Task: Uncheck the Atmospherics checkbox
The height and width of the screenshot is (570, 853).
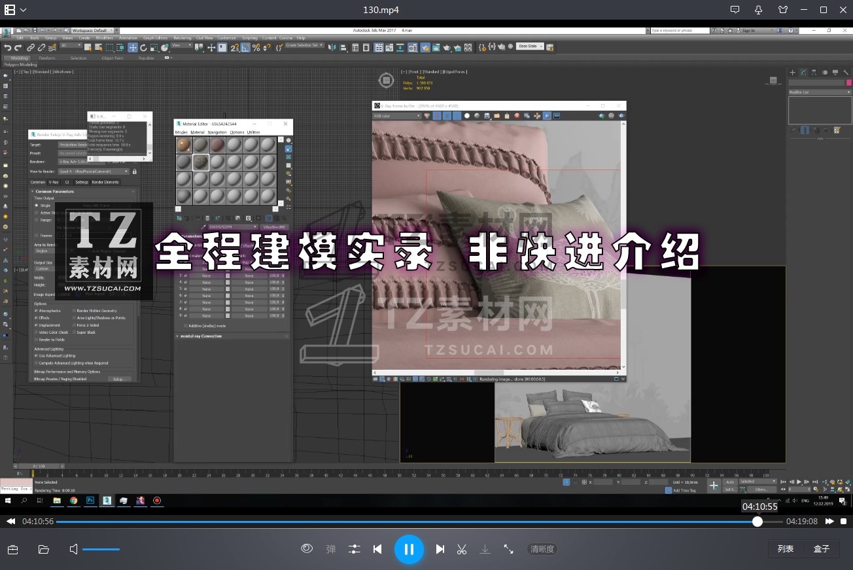Action: (36, 311)
